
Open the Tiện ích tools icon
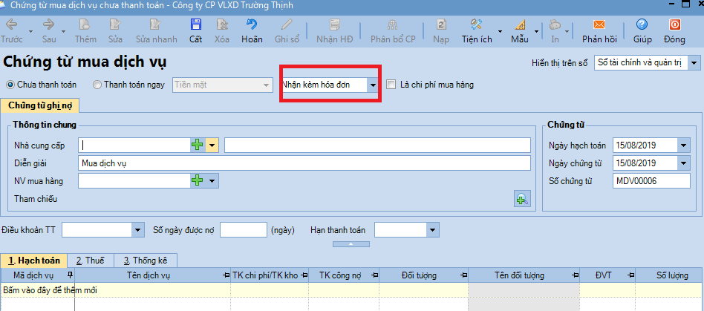[476, 25]
